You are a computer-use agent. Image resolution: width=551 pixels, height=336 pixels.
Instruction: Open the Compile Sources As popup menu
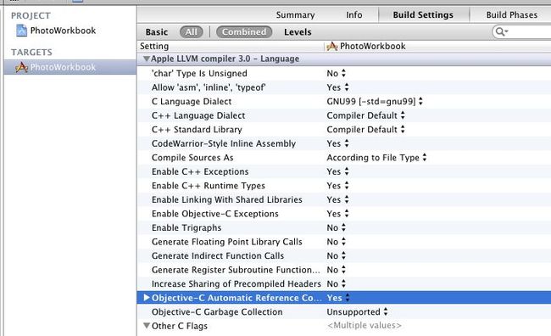pos(376,157)
